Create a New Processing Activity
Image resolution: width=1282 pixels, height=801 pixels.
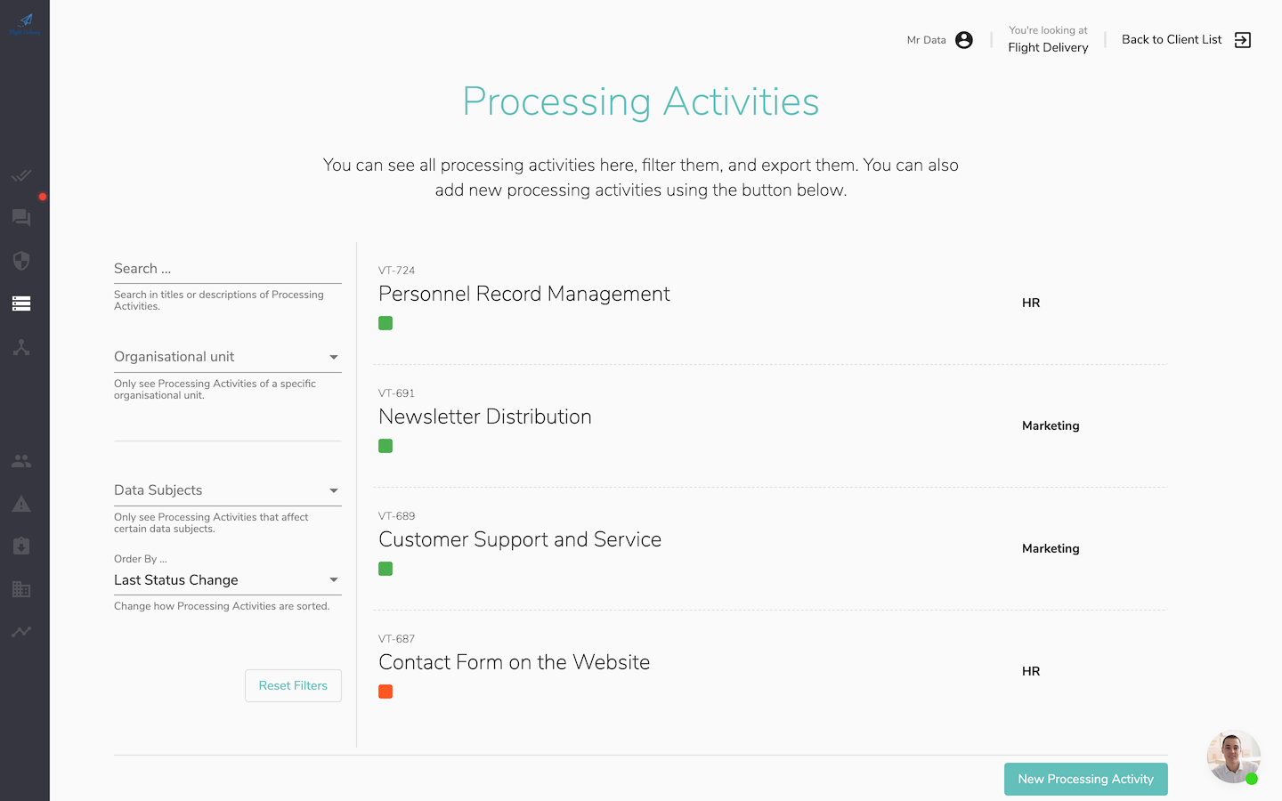coord(1085,779)
